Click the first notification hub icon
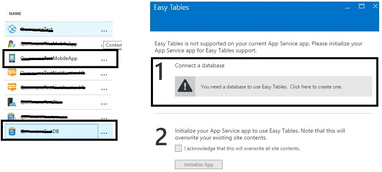 point(12,73)
